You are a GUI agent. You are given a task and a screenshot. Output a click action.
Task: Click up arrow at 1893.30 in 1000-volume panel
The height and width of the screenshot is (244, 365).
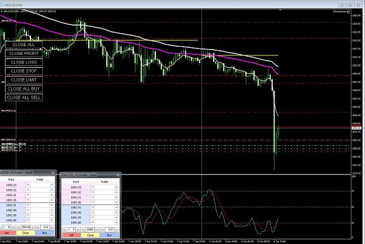coord(116,203)
